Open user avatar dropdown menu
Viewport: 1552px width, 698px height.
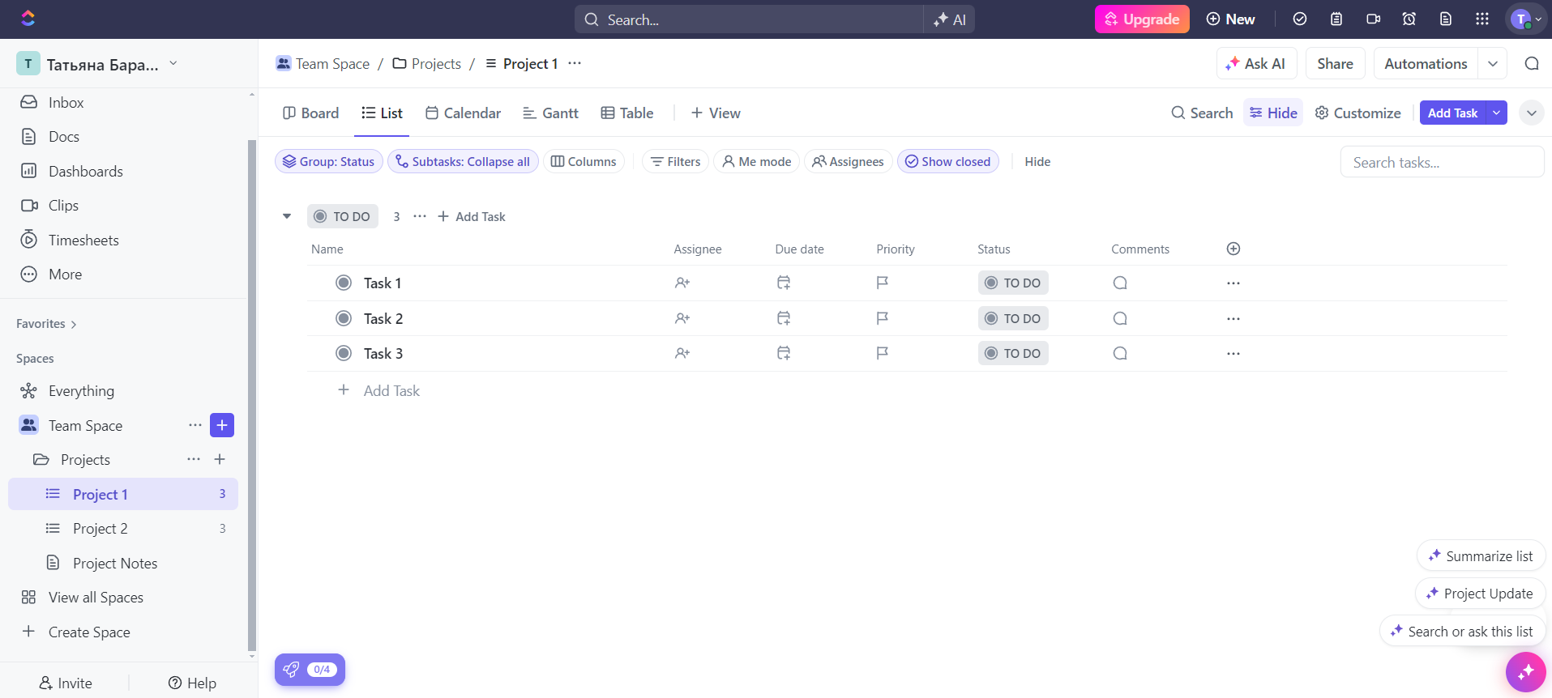[1526, 19]
